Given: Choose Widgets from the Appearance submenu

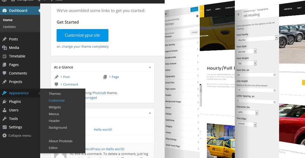Looking at the screenshot, I should point(55,107).
